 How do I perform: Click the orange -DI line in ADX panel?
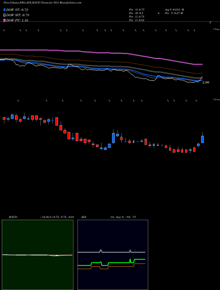118,267
